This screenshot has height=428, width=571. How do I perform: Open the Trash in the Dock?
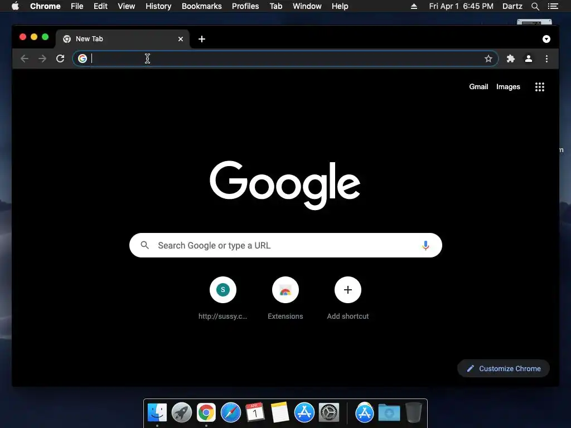414,412
